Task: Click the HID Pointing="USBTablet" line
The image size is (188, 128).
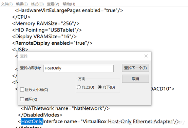Action: click(47, 30)
